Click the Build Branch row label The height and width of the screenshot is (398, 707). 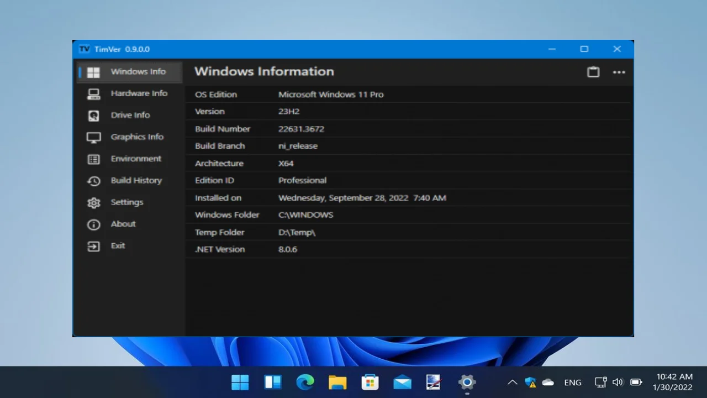tap(220, 146)
